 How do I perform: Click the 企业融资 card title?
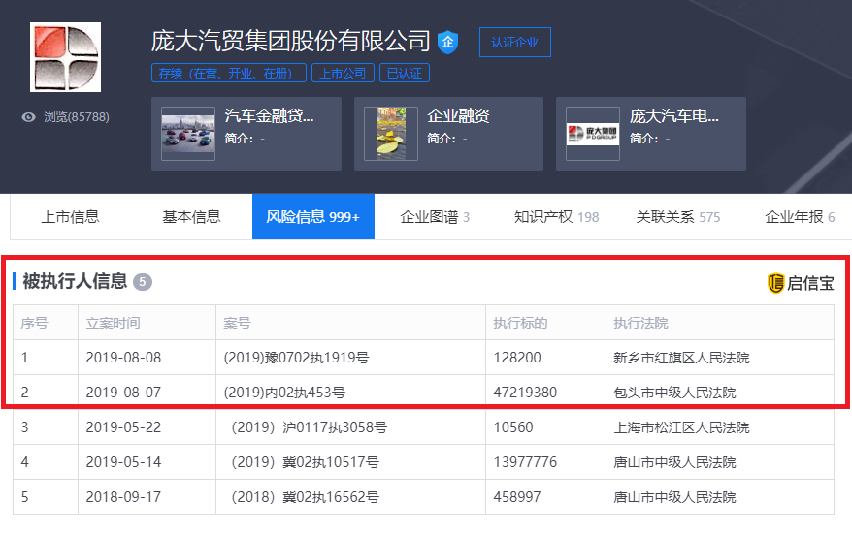coord(458,116)
